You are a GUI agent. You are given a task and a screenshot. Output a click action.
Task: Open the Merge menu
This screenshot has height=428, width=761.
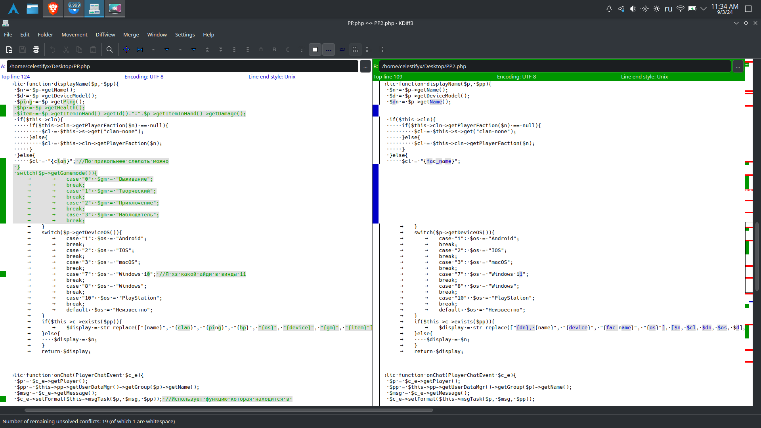pos(131,35)
